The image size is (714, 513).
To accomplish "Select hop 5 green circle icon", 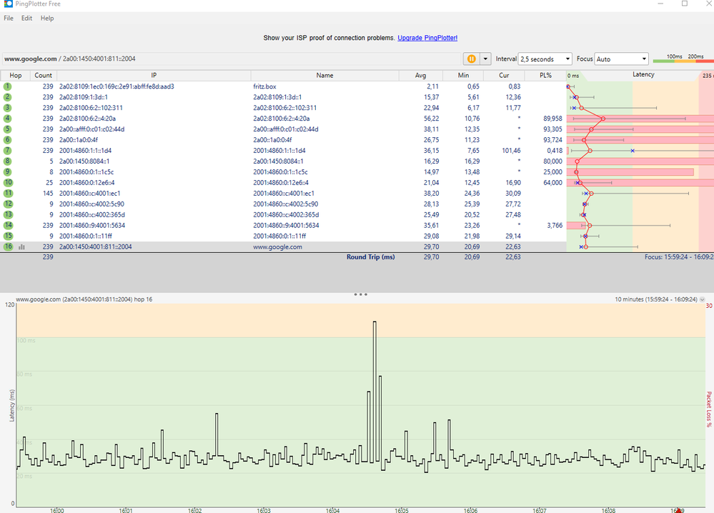I will pos(8,129).
